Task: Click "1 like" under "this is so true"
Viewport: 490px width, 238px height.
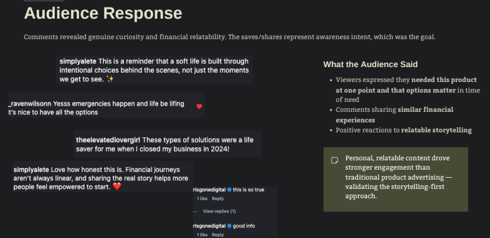Action: click(202, 198)
